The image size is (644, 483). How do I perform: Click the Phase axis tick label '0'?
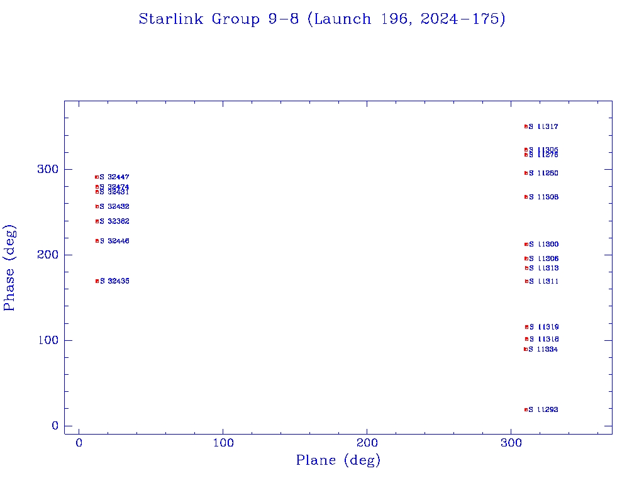tap(55, 426)
